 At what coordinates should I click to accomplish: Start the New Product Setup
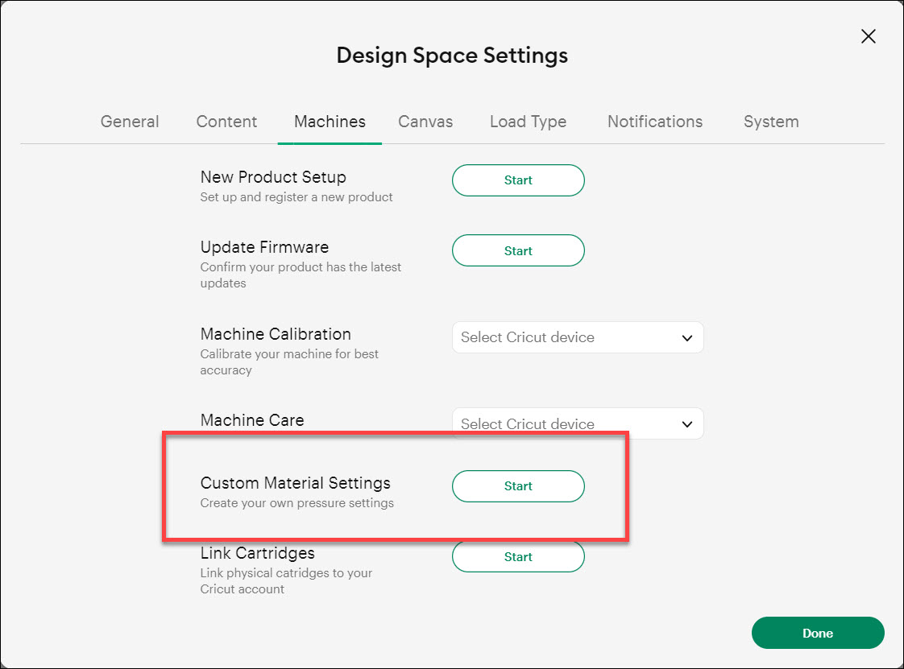518,180
